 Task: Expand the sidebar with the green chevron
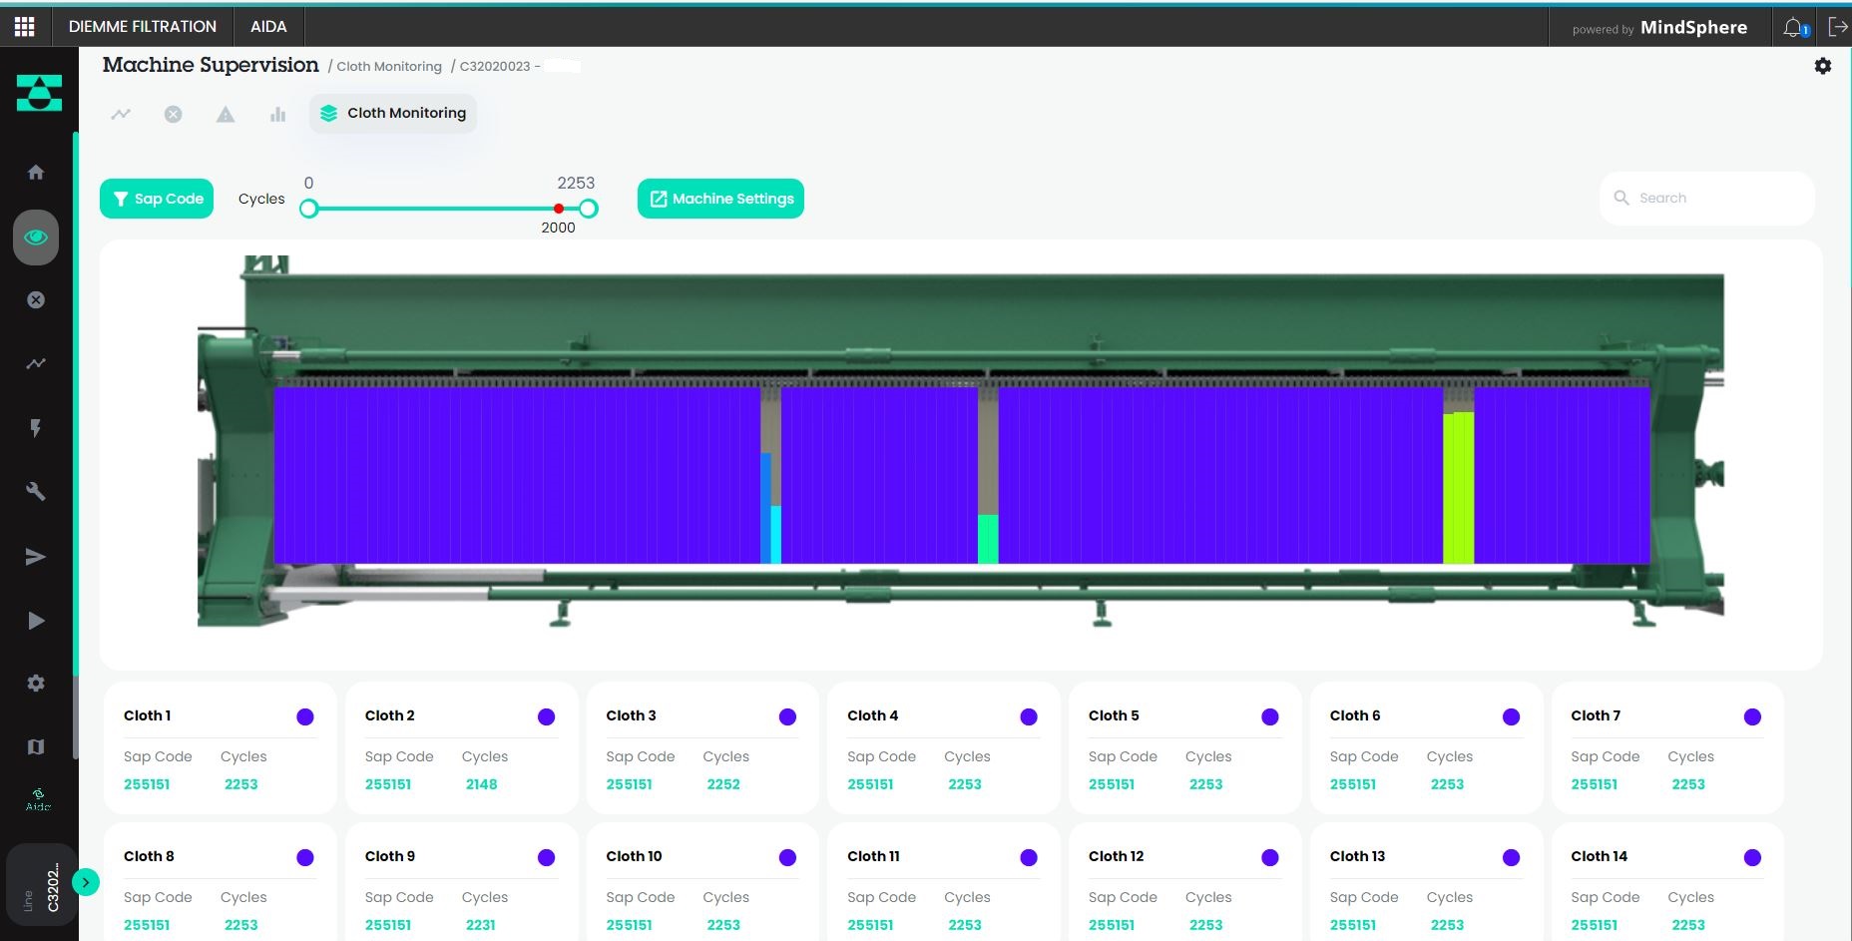86,882
